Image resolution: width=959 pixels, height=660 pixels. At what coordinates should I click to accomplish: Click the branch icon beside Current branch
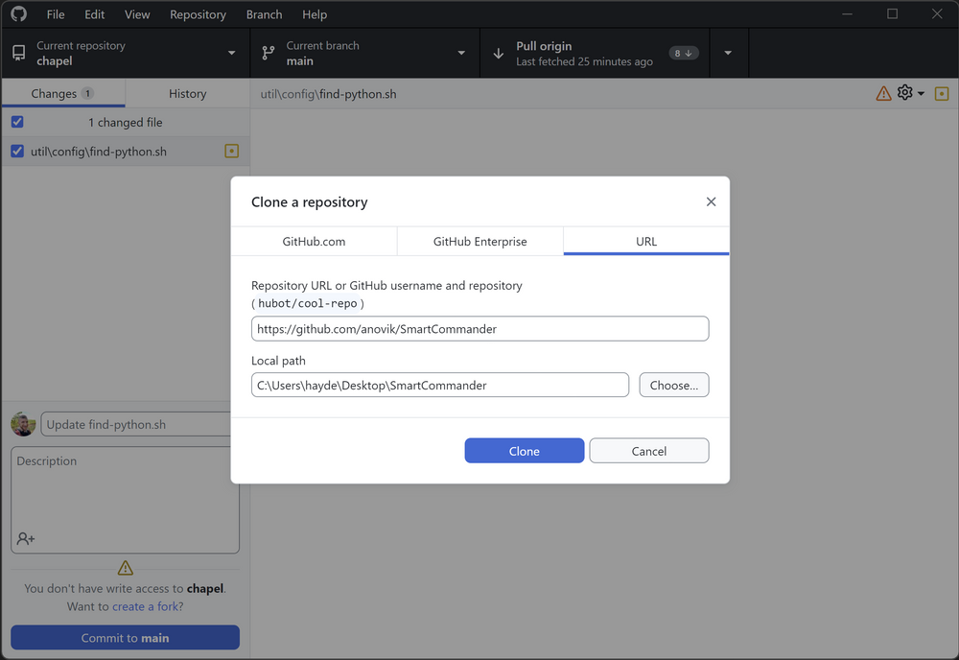(x=269, y=53)
